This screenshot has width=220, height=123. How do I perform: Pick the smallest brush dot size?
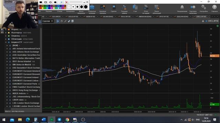[x=69, y=7]
